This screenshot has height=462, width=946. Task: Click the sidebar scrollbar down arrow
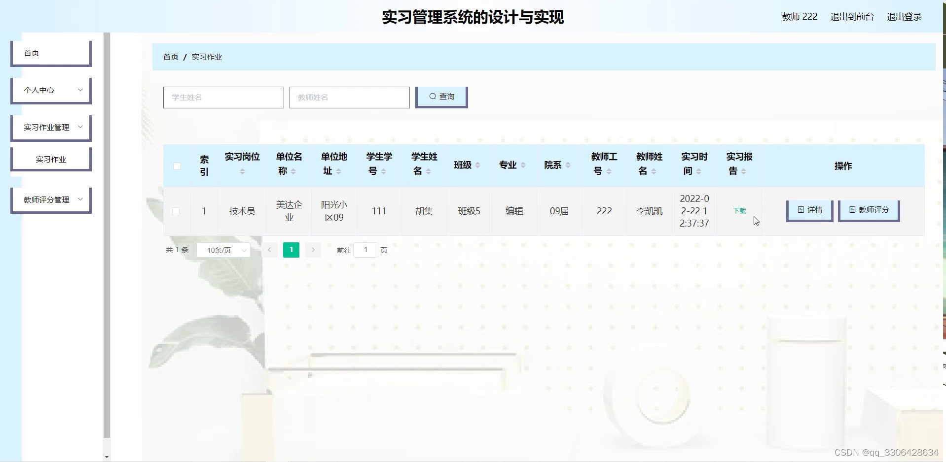click(x=107, y=457)
